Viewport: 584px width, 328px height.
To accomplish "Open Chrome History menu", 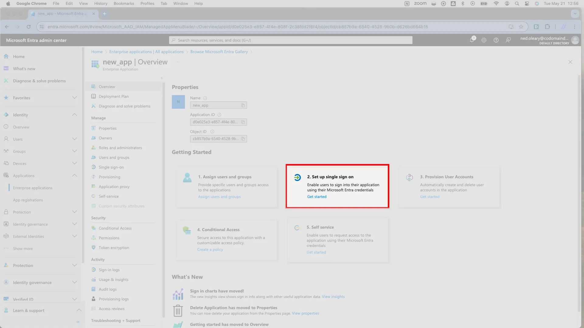I will tap(101, 4).
